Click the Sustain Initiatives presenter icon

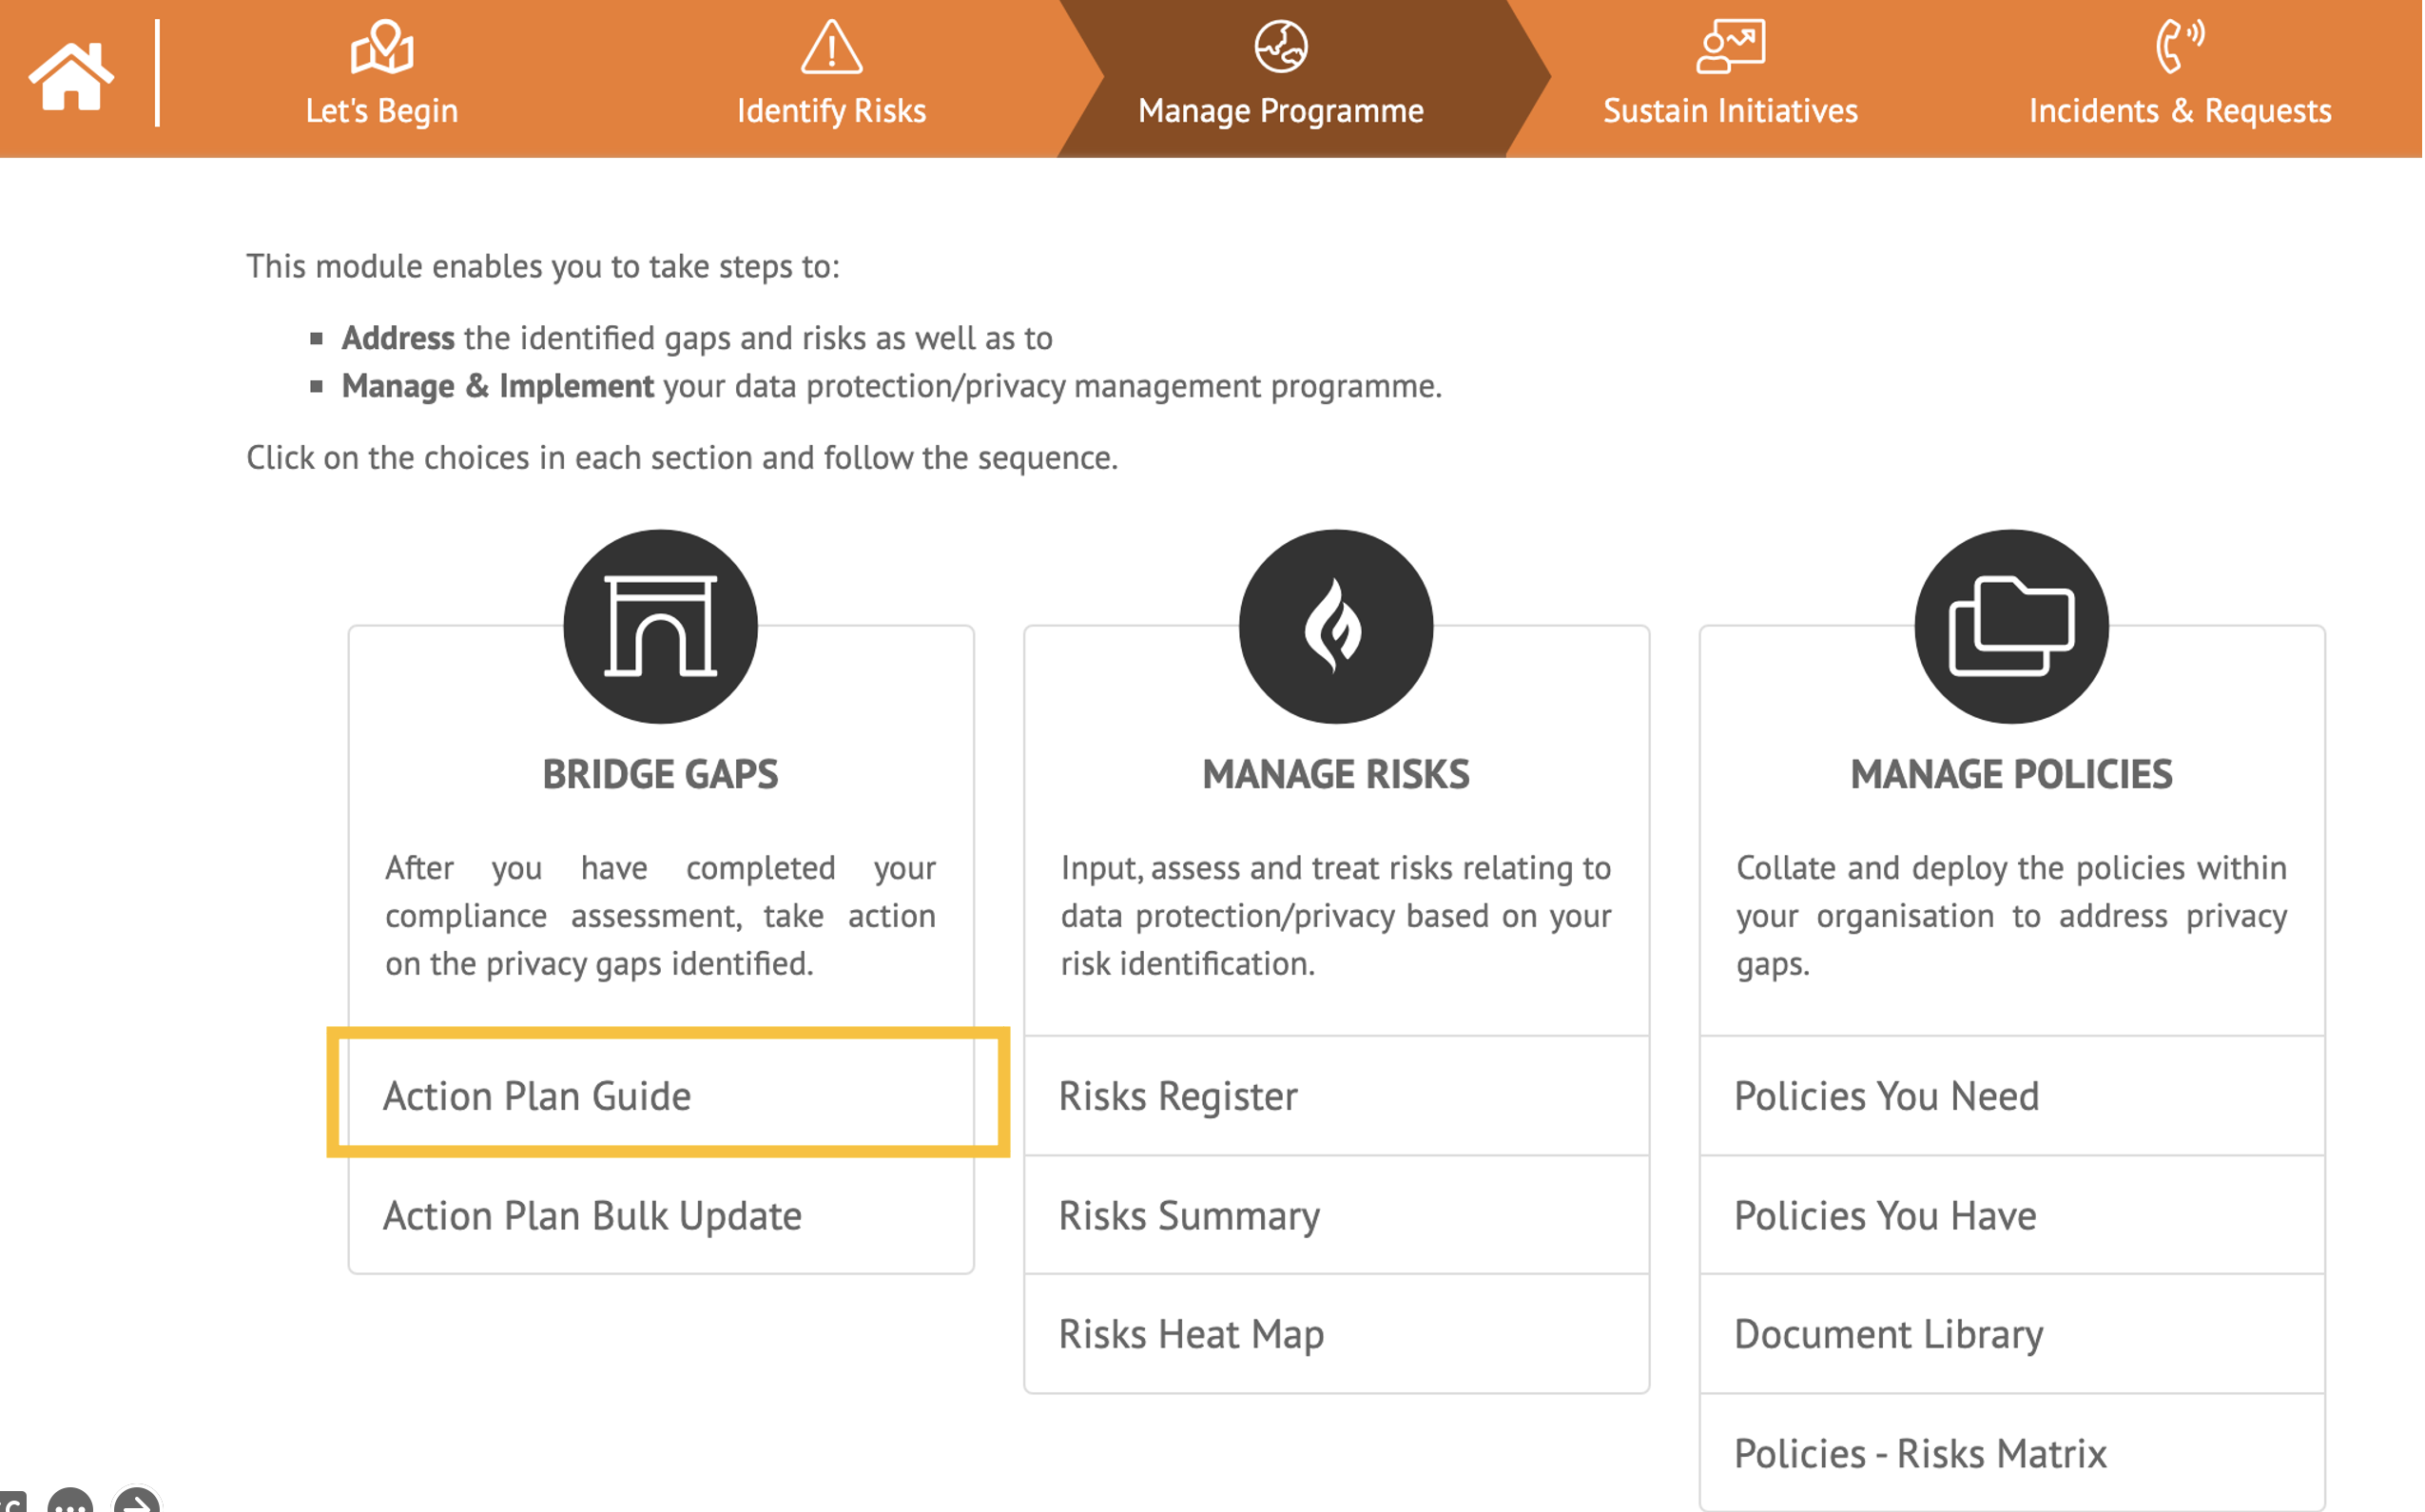pyautogui.click(x=1730, y=47)
